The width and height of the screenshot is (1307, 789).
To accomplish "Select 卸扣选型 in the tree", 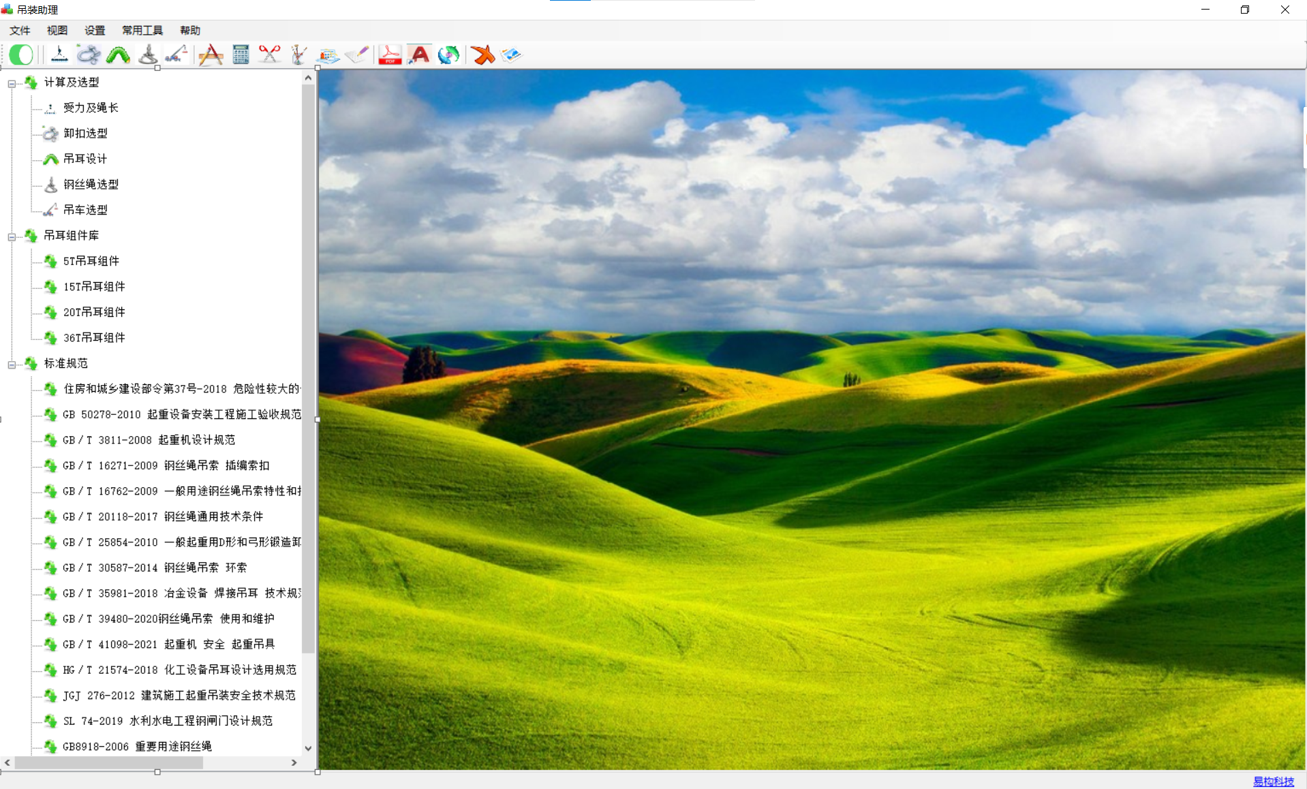I will (85, 133).
